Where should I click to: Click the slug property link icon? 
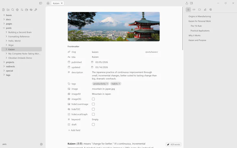[69, 52]
